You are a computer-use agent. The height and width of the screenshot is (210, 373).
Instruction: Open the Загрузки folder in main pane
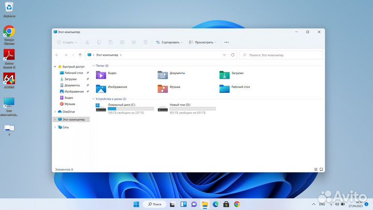point(232,75)
